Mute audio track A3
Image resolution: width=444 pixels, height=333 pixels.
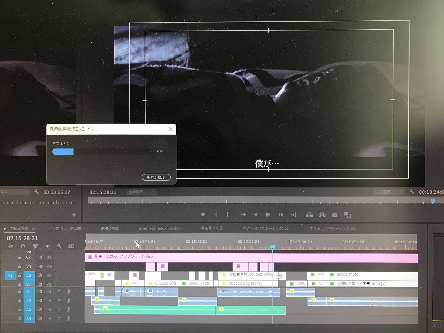pyautogui.click(x=49, y=309)
